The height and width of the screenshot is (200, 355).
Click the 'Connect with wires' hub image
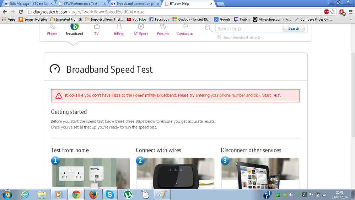click(176, 173)
